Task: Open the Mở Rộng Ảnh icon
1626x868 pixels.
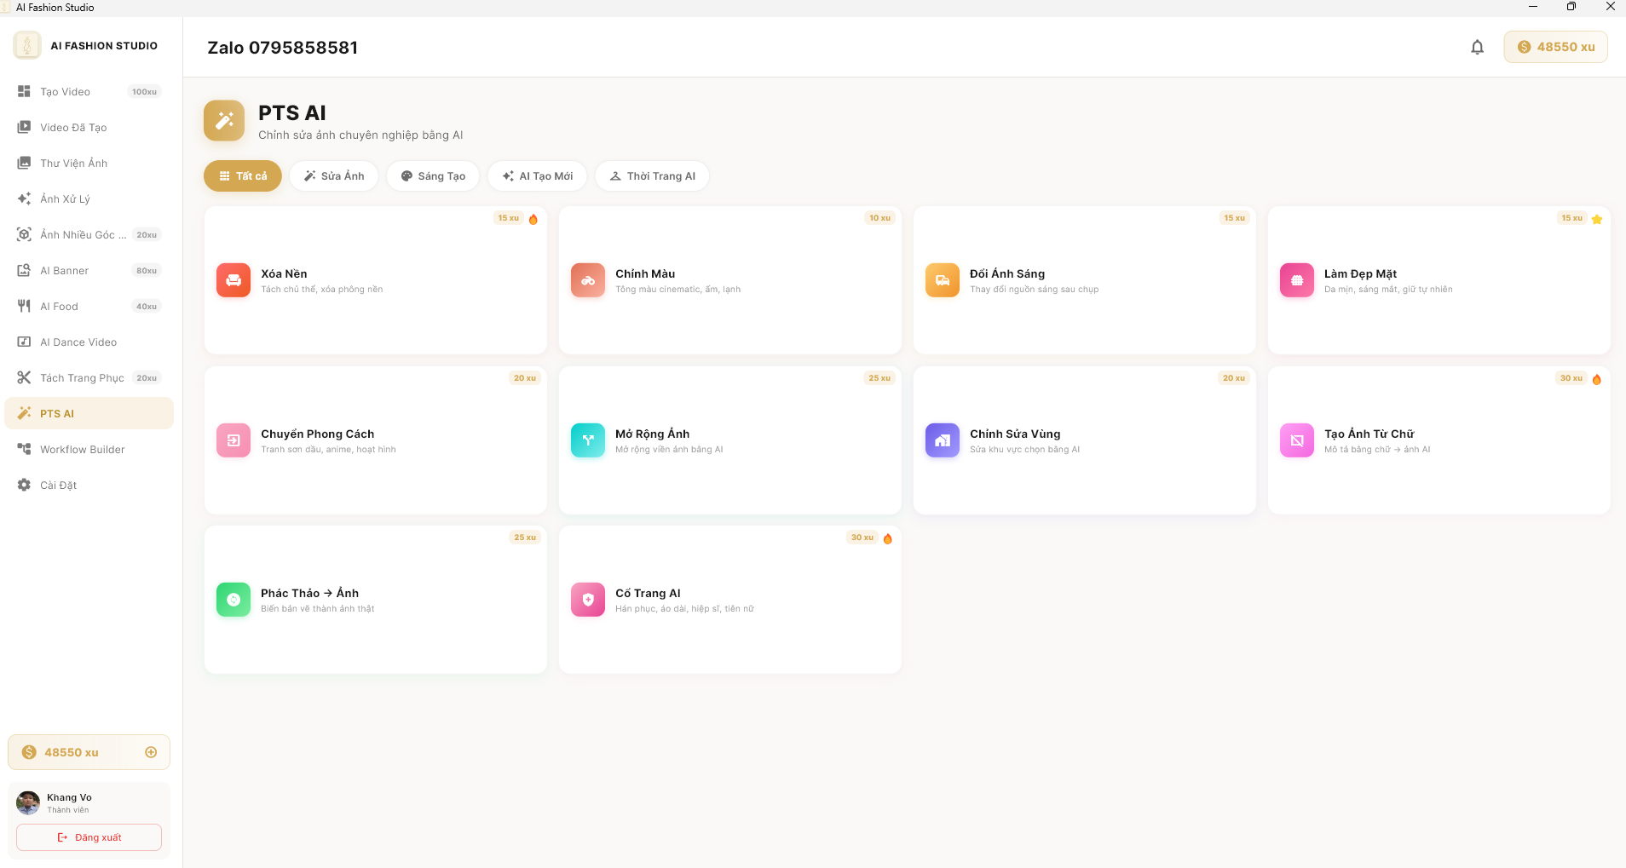Action: point(588,440)
